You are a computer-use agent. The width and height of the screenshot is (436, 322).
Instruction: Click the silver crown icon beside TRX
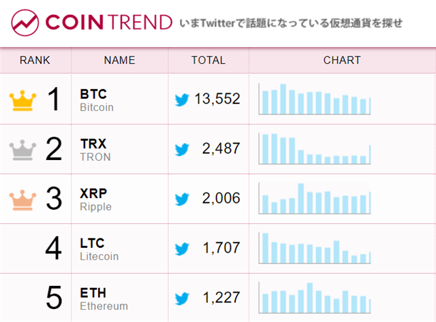22,150
